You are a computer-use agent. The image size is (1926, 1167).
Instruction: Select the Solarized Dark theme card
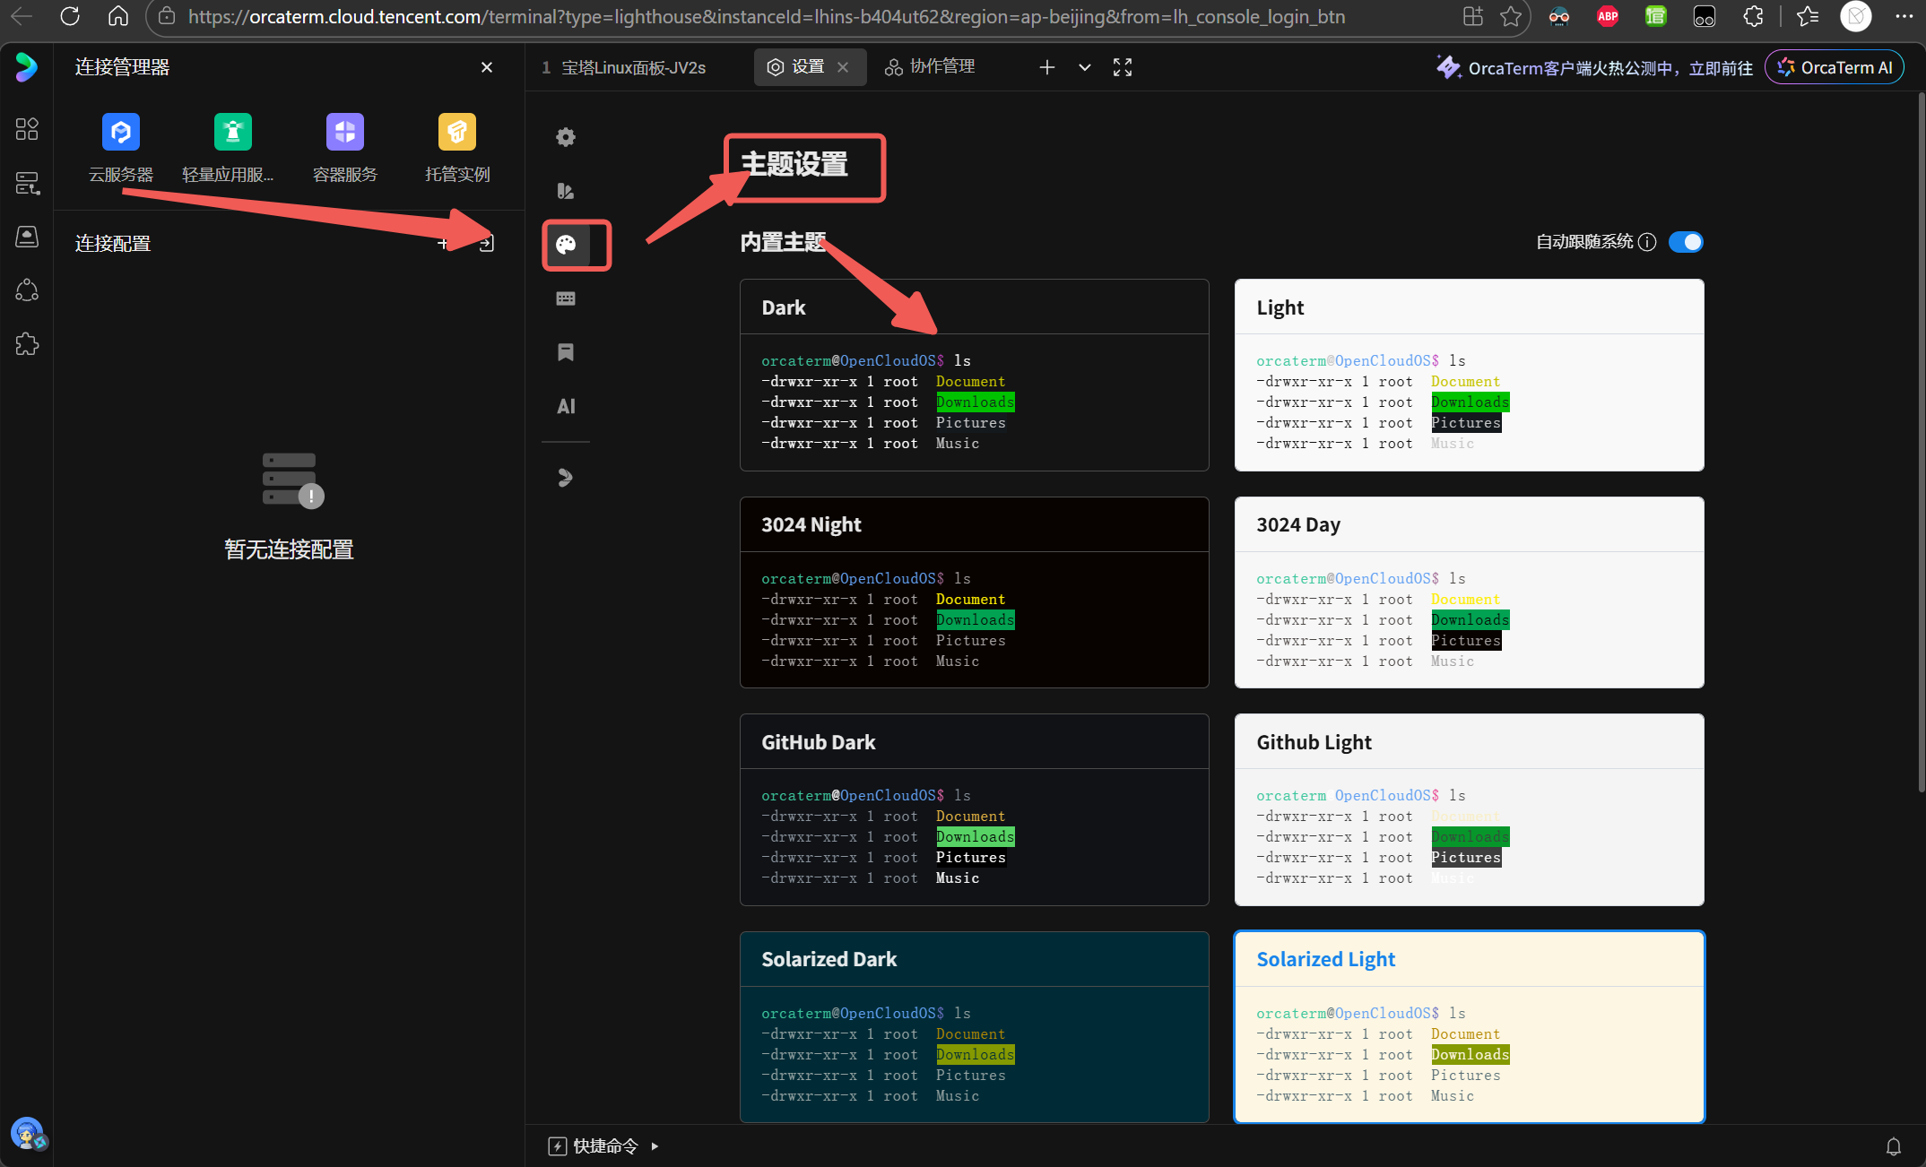click(974, 1026)
